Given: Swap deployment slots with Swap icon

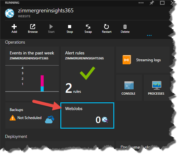Looking at the screenshot, I should point(88,27).
